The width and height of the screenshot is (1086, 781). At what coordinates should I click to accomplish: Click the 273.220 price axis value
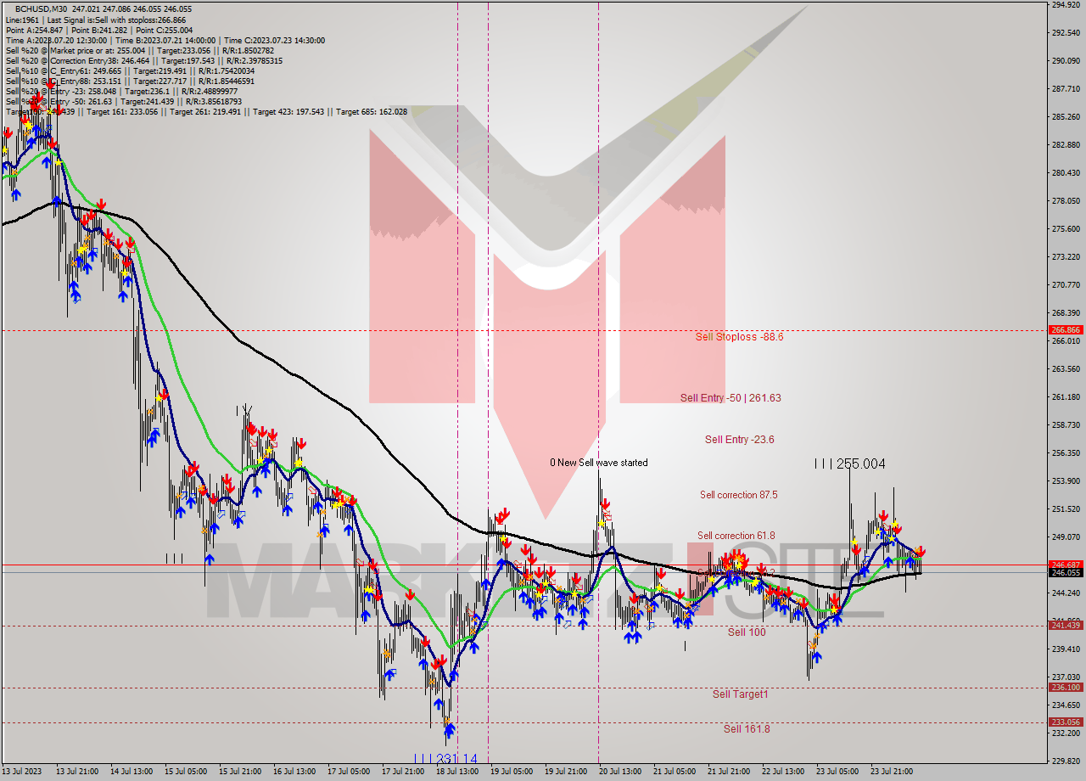coord(1066,256)
